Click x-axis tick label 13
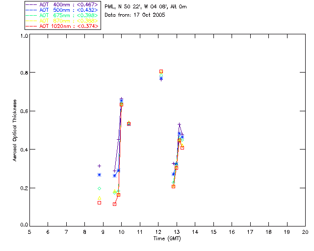This screenshot has width=314, height=251. tap(177, 232)
